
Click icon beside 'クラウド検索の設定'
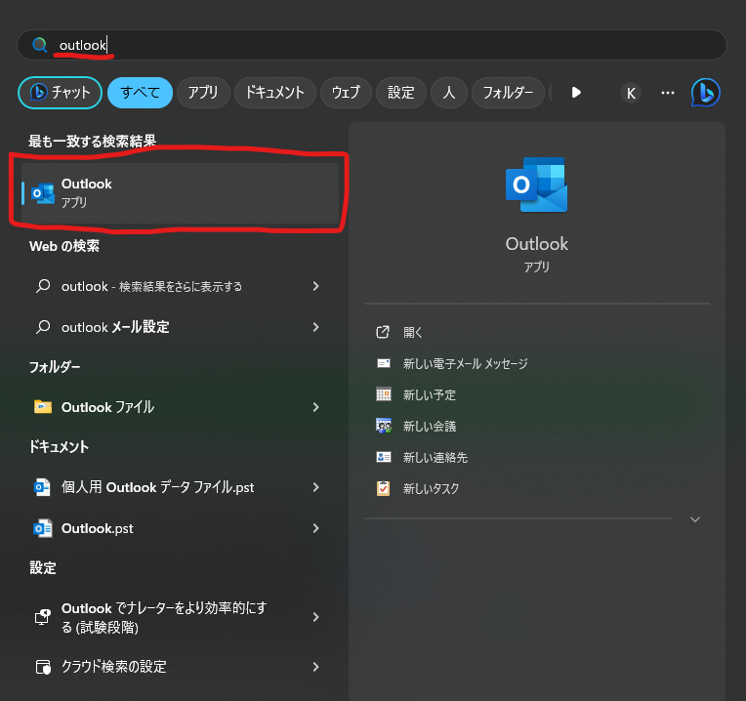(x=43, y=667)
